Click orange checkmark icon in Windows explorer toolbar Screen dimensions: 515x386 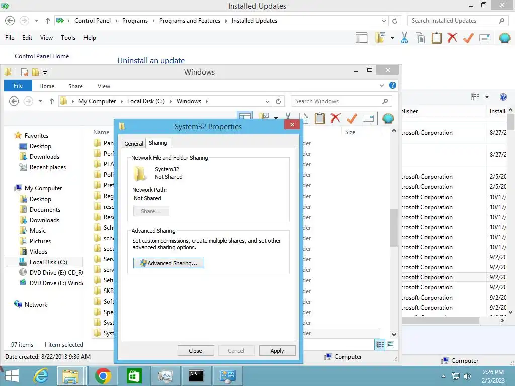[x=352, y=118]
